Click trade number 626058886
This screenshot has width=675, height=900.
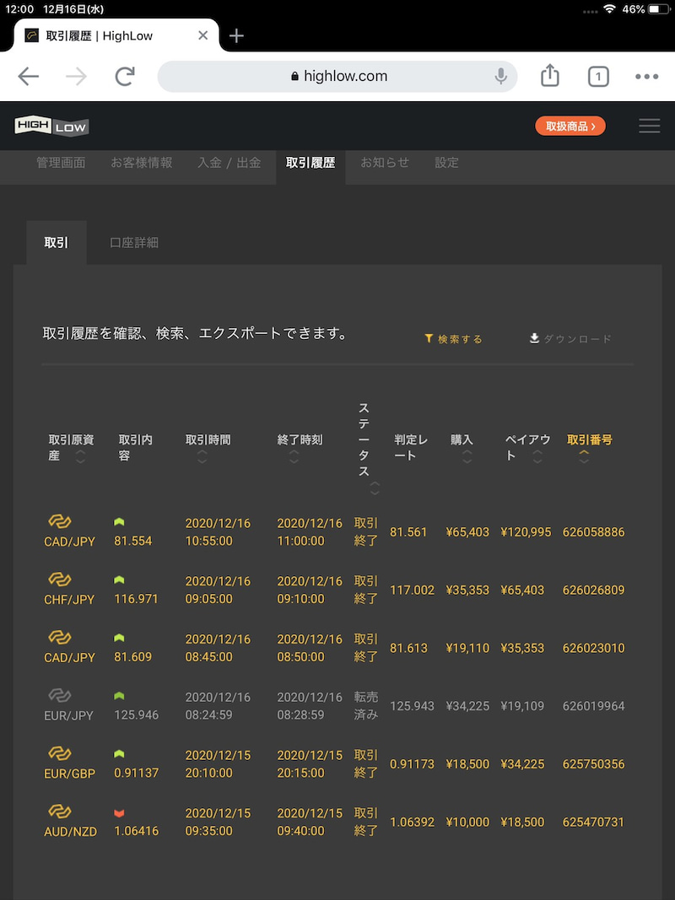[x=593, y=532]
